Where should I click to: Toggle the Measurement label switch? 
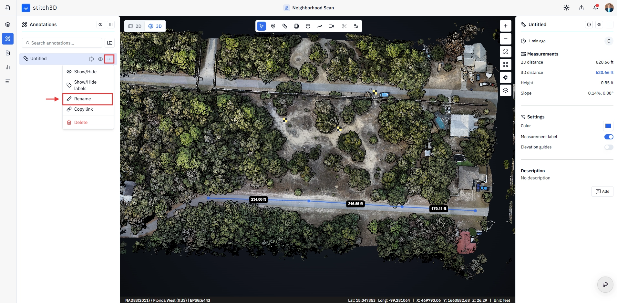coord(609,137)
